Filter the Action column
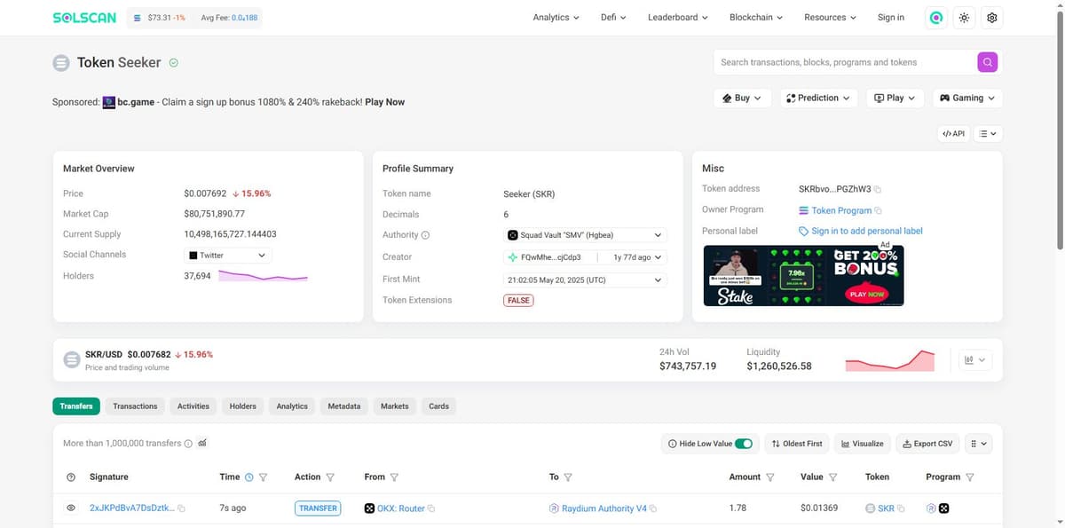Viewport: 1065px width, 528px height. tap(330, 477)
